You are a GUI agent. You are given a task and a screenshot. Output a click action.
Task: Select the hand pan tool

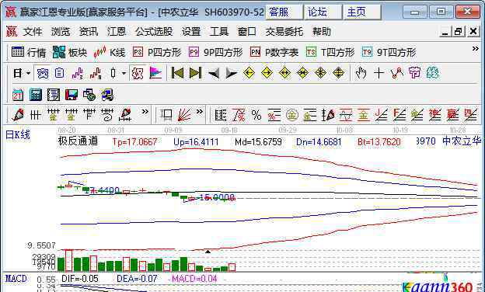[361, 73]
